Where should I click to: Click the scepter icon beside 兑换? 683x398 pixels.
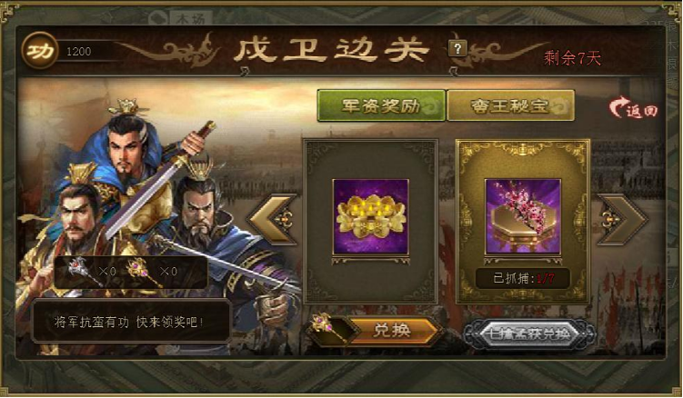[x=330, y=327]
